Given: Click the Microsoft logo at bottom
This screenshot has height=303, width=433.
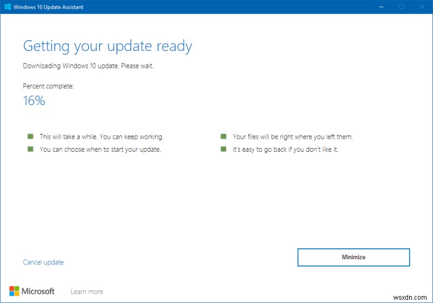Looking at the screenshot, I should point(32,291).
